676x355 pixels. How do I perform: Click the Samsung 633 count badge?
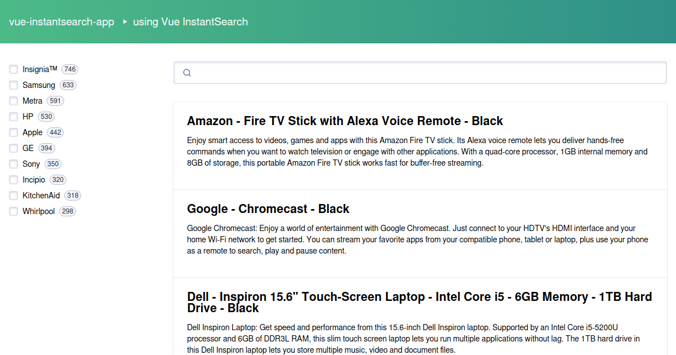point(68,85)
